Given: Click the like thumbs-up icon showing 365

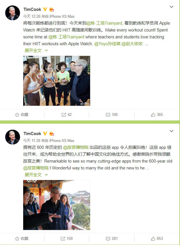Looking at the screenshot, I should [x=153, y=115].
